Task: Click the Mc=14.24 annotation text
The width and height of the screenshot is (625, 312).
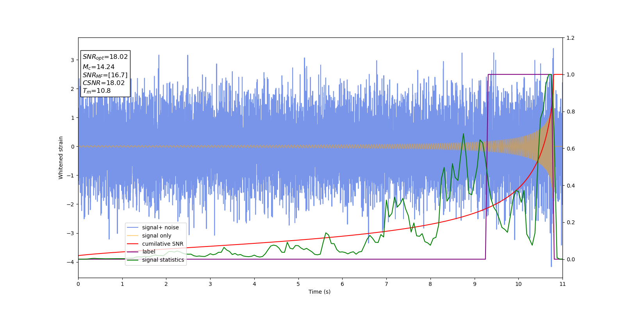Action: 98,67
